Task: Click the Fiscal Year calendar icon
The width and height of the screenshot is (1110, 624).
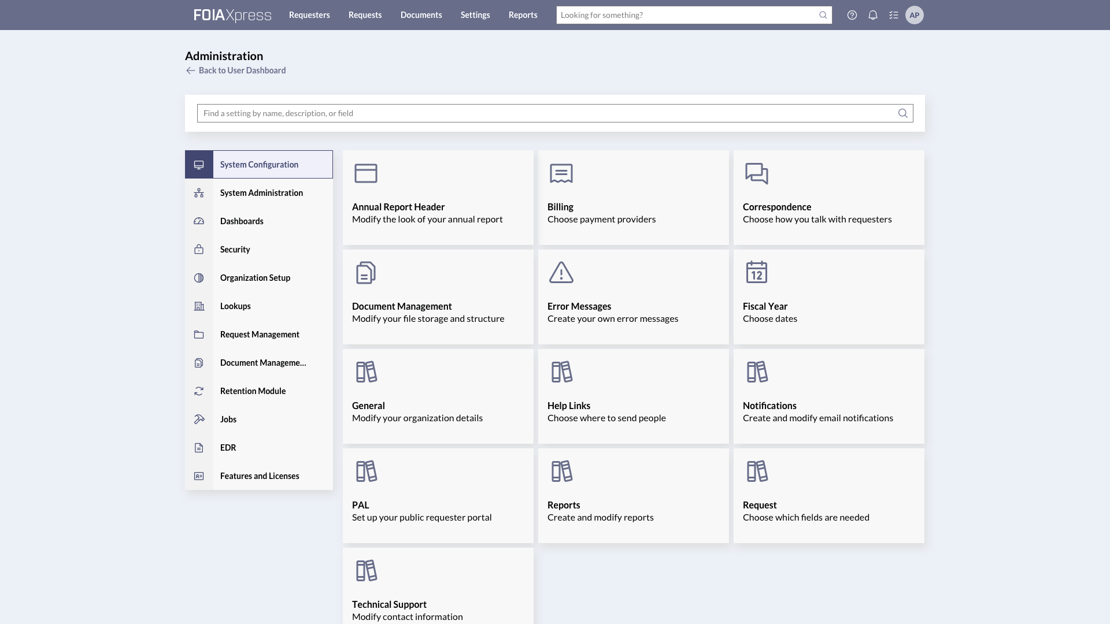Action: [x=757, y=272]
